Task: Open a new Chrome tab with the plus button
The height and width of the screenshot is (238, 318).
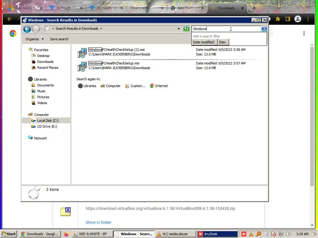Action: pyautogui.click(x=254, y=8)
